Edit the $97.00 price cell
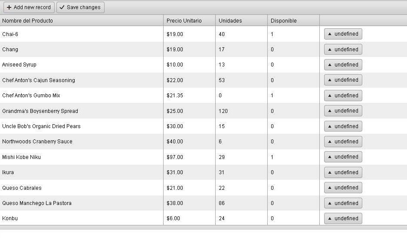407x238 pixels. (188, 157)
